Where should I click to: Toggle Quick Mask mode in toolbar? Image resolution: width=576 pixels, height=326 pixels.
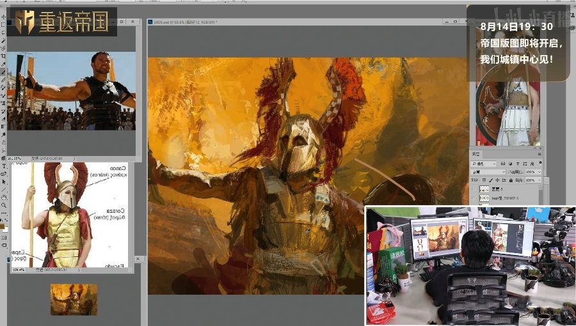click(4, 238)
